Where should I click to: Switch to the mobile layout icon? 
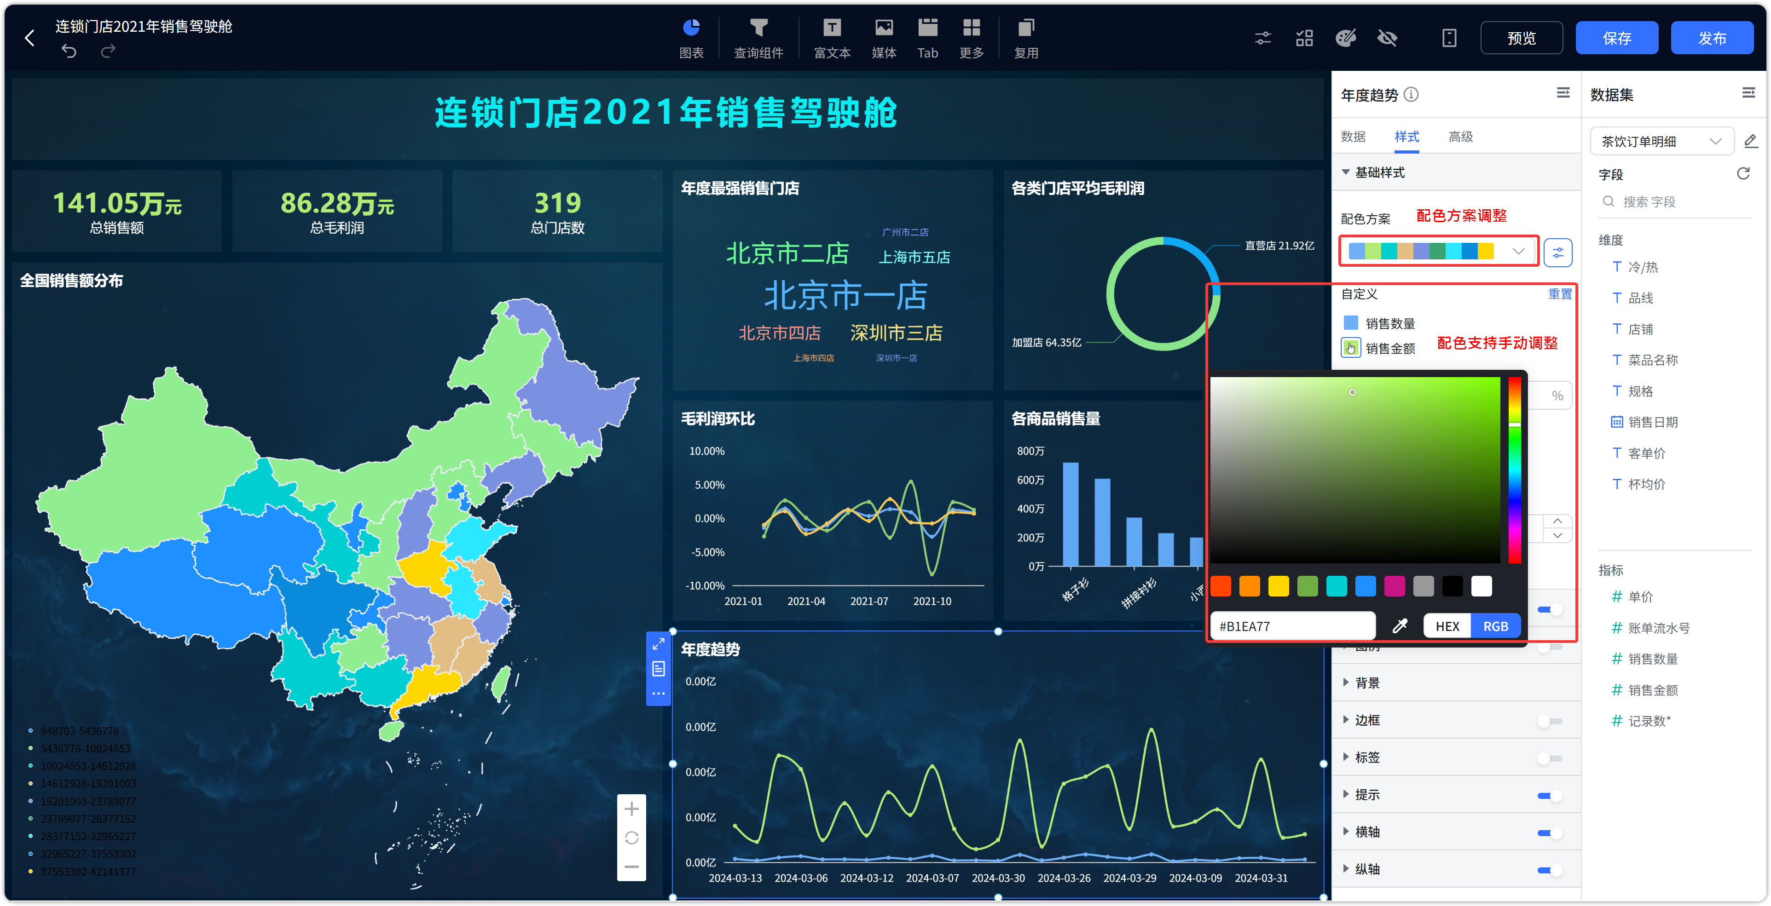[1448, 38]
